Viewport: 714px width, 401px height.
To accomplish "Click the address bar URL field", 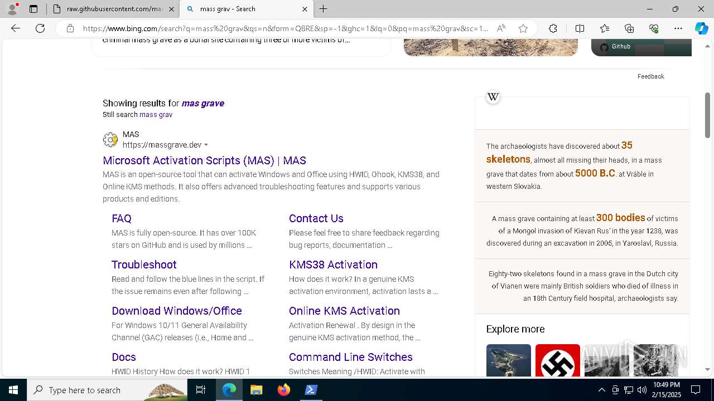I will tap(286, 28).
